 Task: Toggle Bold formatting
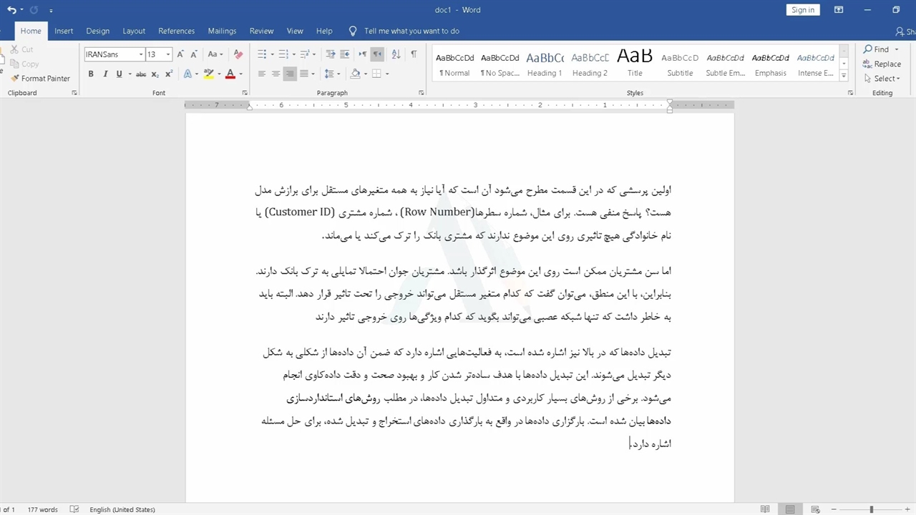point(91,74)
